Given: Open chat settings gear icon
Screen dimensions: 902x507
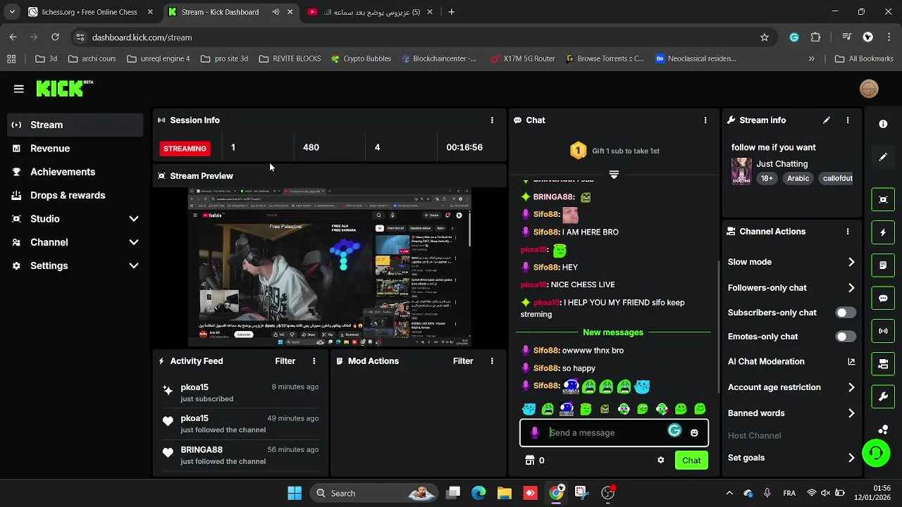Looking at the screenshot, I should tap(660, 461).
